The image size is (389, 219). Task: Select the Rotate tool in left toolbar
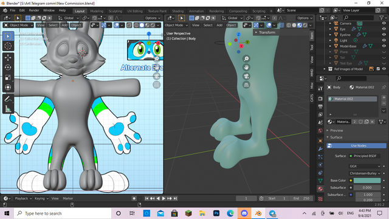8,68
